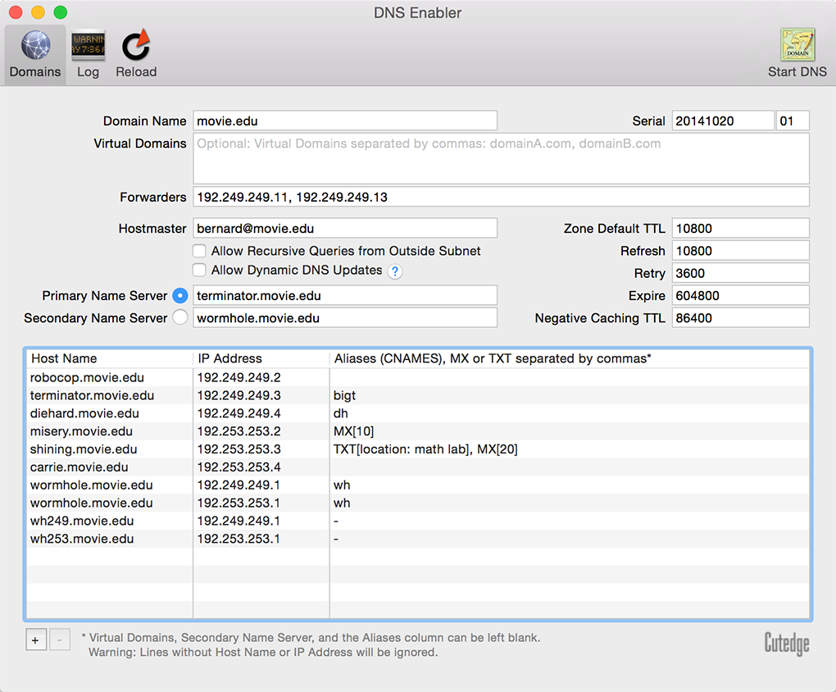Enable Allow Recursive Queries from Outside Subnet

(199, 251)
